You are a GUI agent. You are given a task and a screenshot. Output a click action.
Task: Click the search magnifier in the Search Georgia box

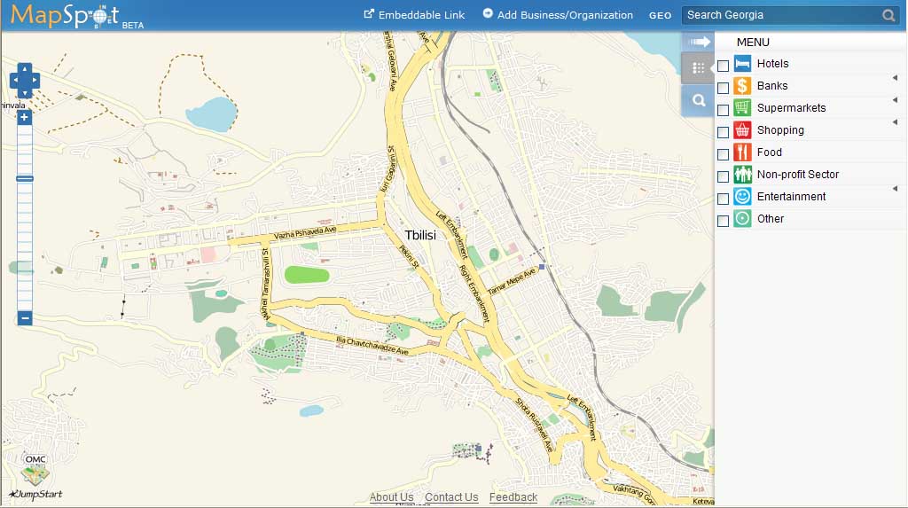(888, 15)
